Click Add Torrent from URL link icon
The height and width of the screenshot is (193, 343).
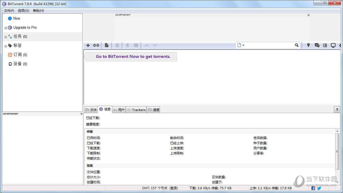pyautogui.click(x=96, y=45)
